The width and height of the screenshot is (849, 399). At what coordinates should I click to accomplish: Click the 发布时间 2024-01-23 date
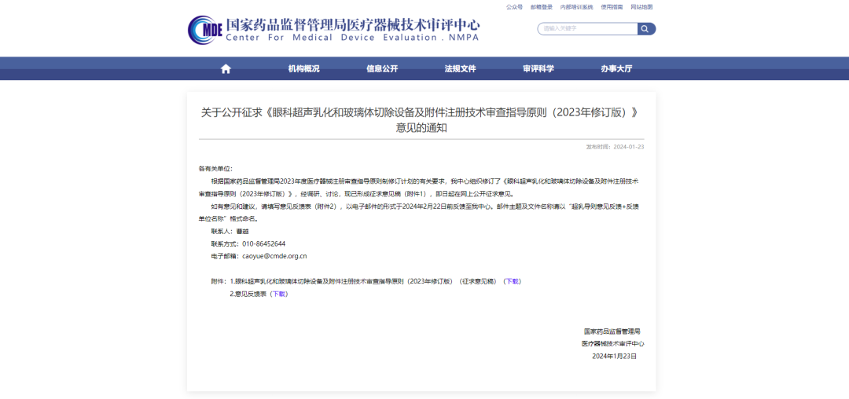(x=616, y=147)
